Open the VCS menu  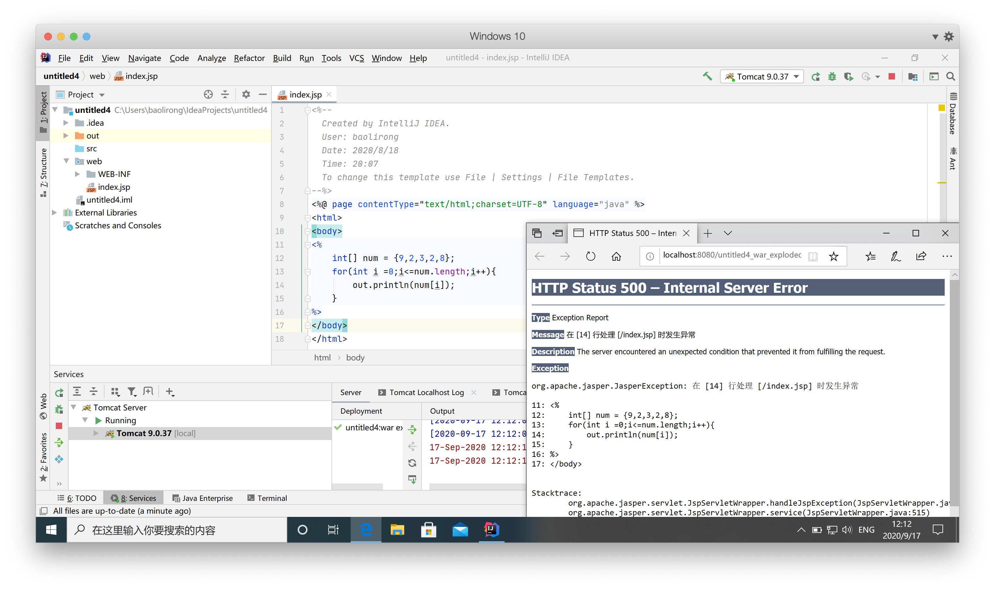tap(356, 58)
